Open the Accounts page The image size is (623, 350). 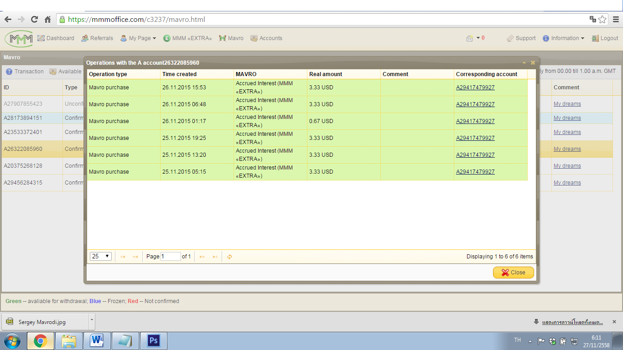[x=266, y=38]
